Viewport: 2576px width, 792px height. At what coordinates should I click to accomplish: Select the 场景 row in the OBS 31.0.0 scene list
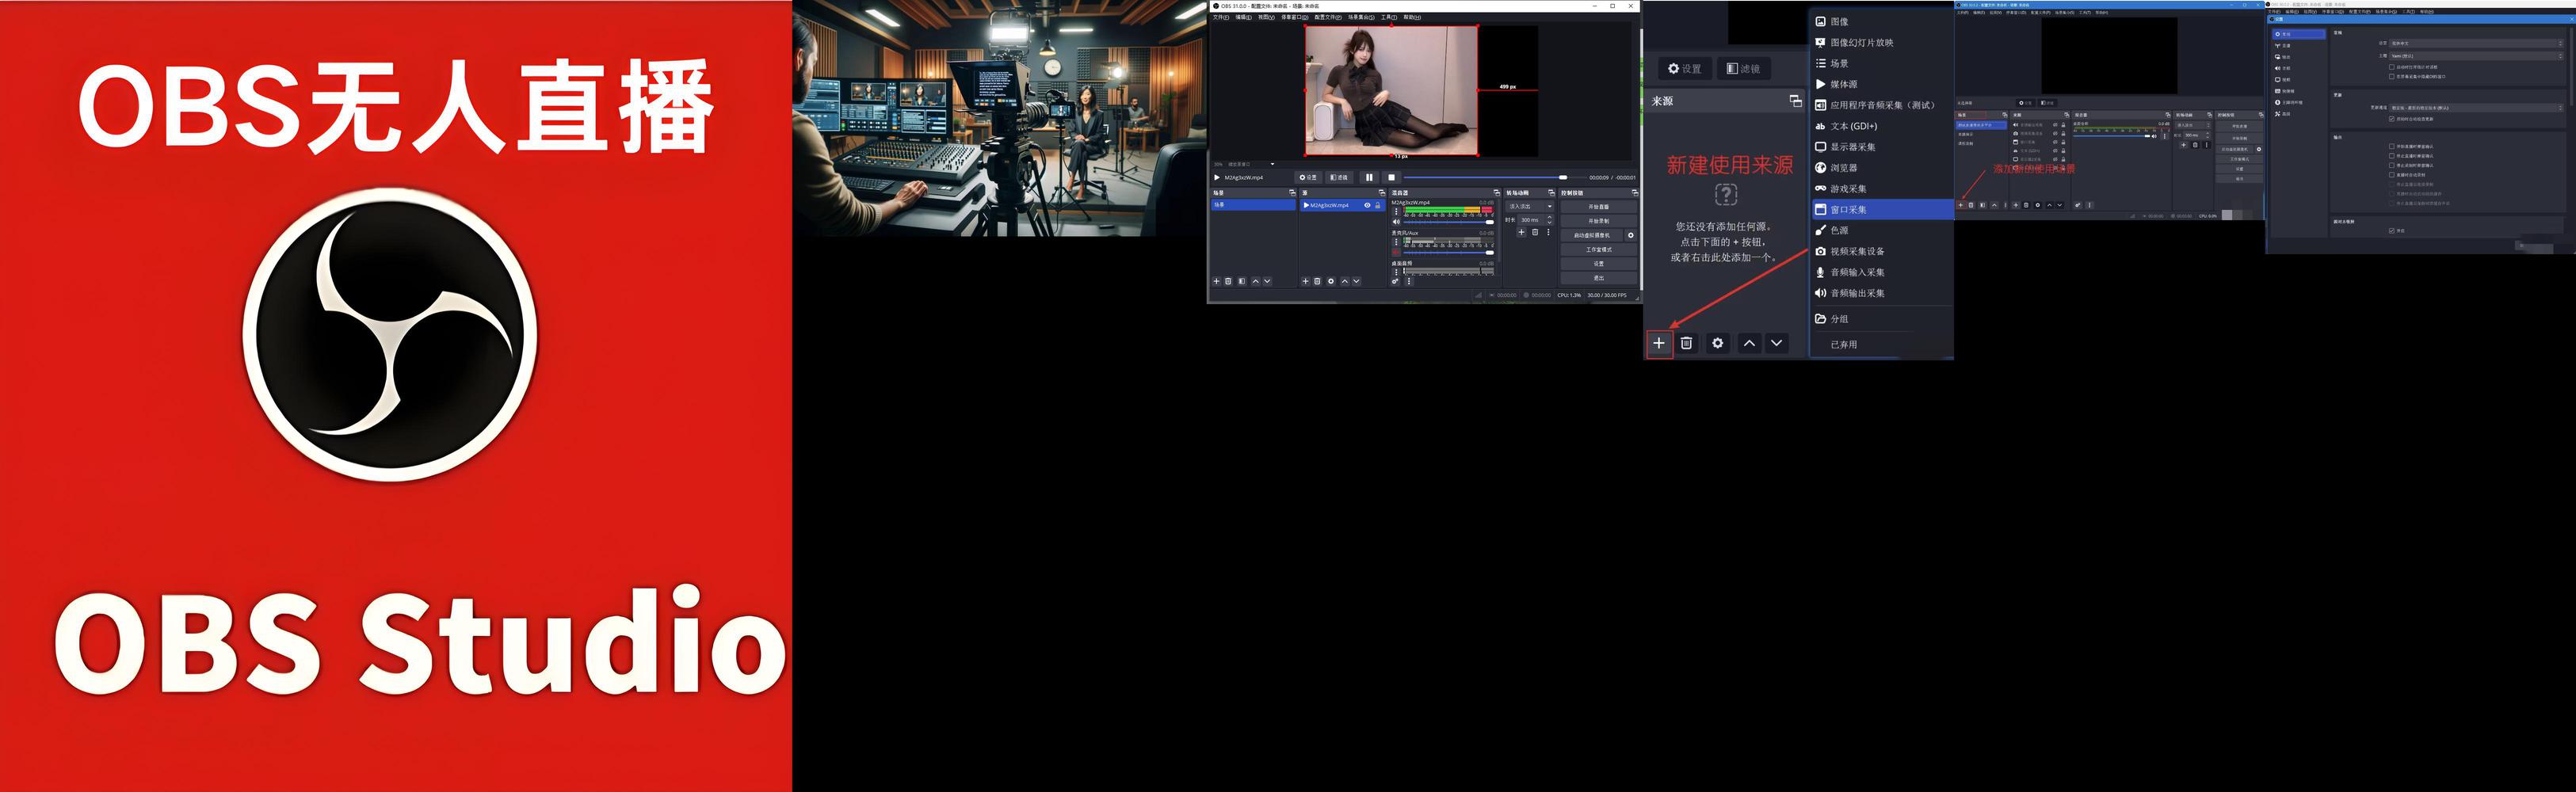[x=1254, y=205]
